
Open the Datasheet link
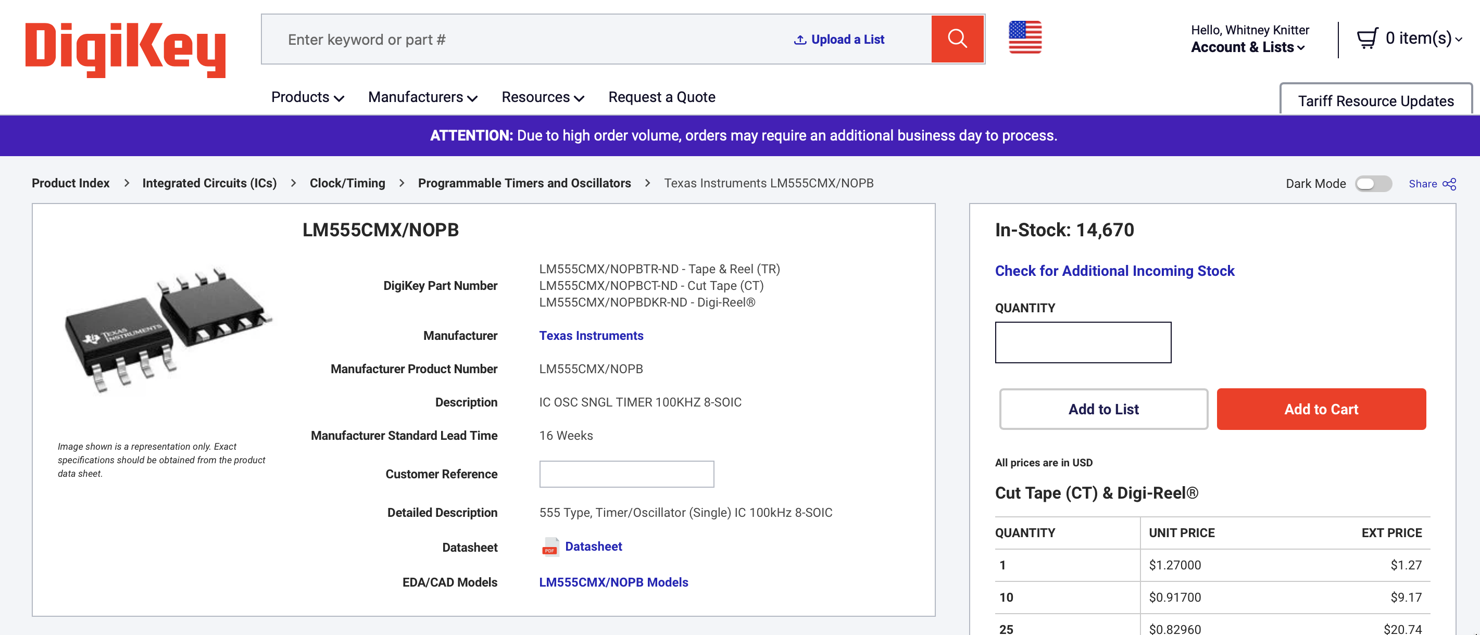[x=594, y=547]
